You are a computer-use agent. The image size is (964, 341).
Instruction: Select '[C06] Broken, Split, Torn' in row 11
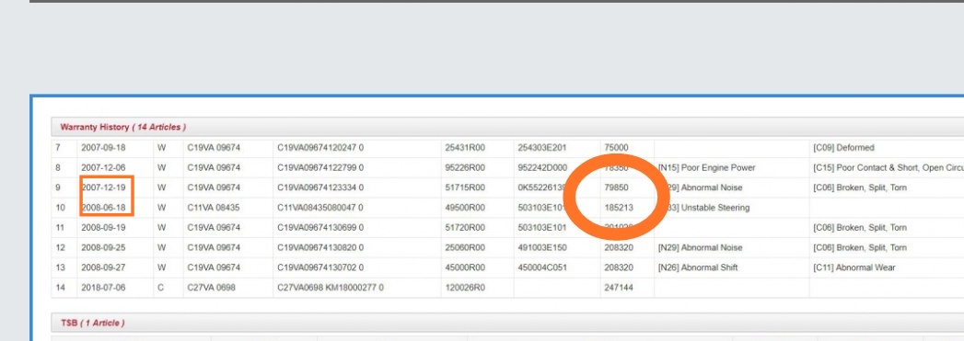(859, 228)
